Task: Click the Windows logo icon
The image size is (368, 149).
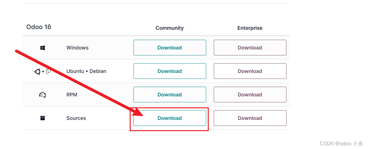Action: pyautogui.click(x=42, y=48)
